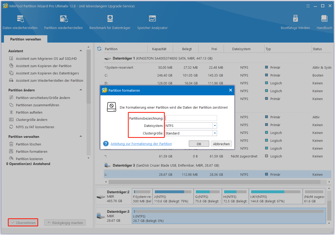The image size is (335, 235).
Task: Open the app hamburger menu in title bar
Action: coord(308,6)
